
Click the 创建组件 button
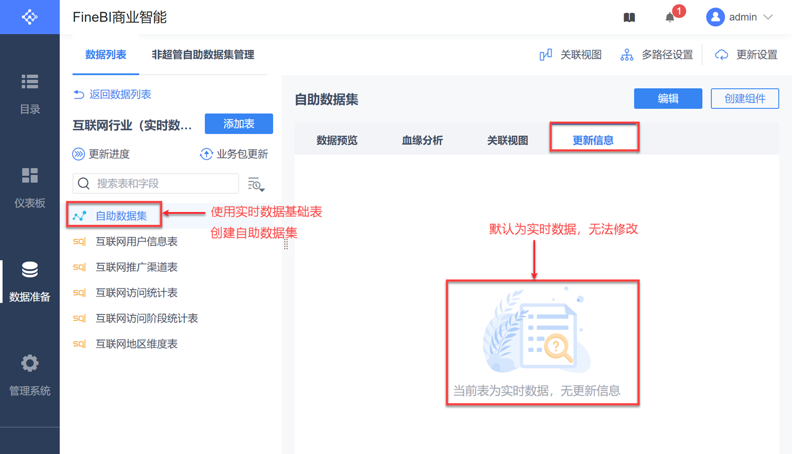click(745, 99)
